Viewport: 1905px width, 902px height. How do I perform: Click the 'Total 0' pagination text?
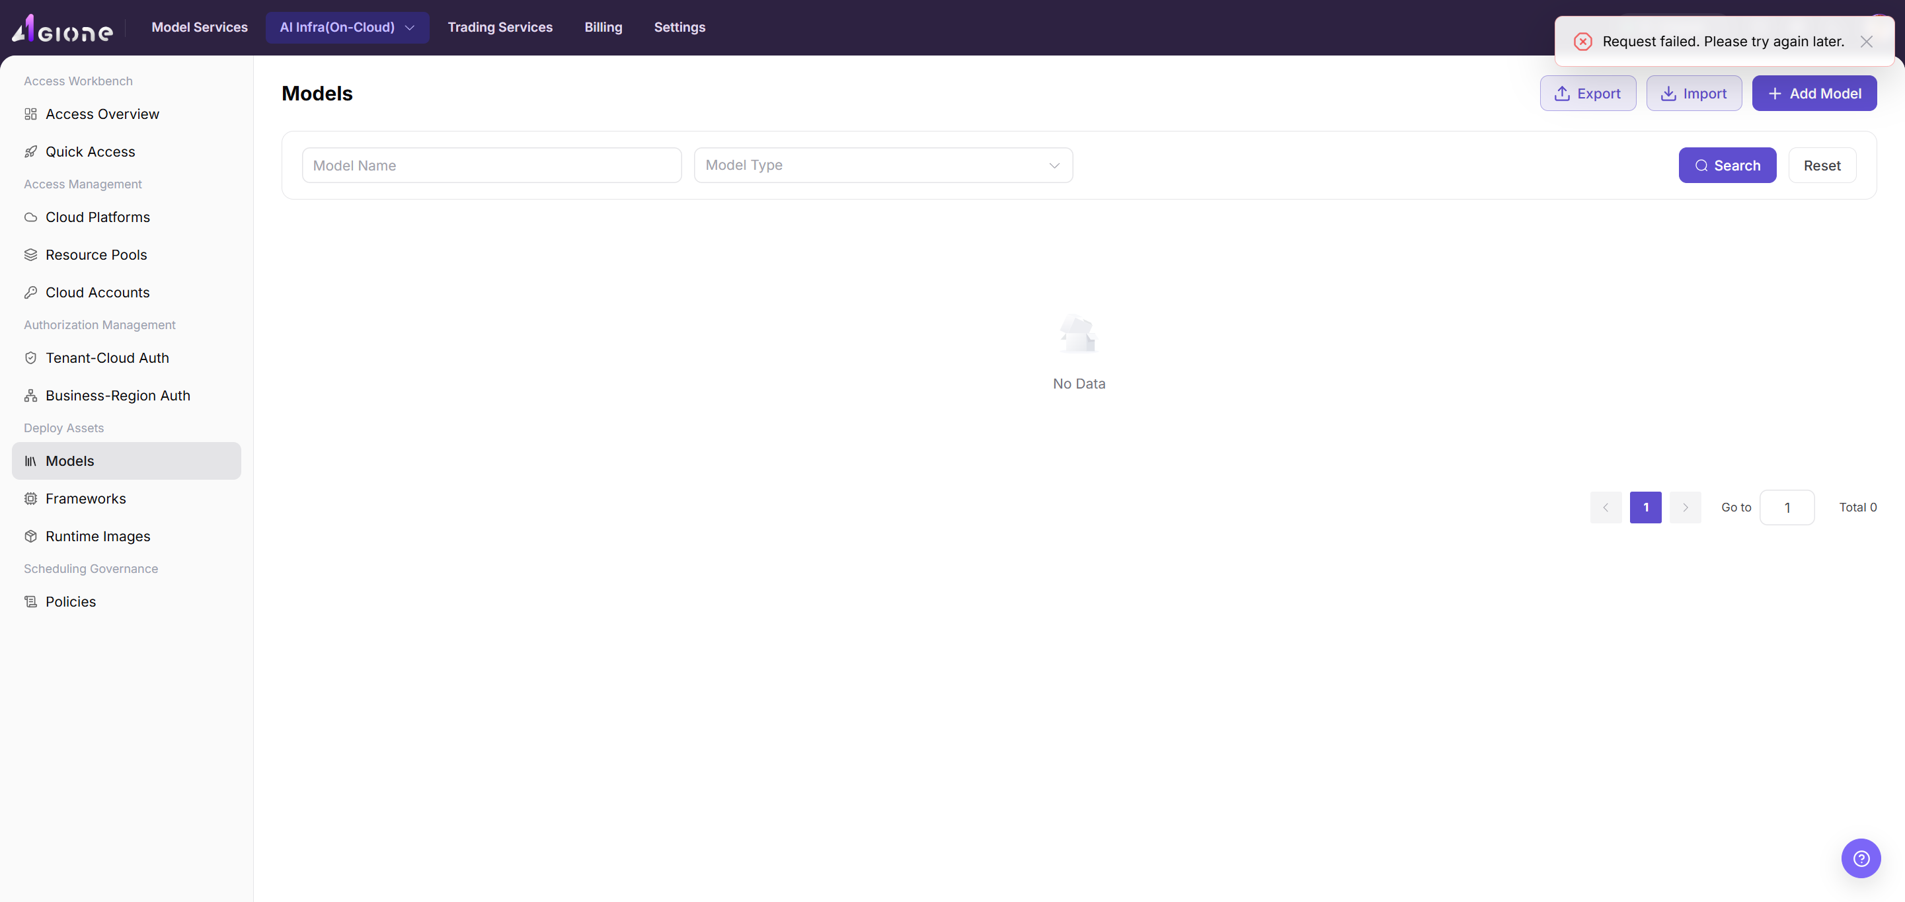point(1857,508)
